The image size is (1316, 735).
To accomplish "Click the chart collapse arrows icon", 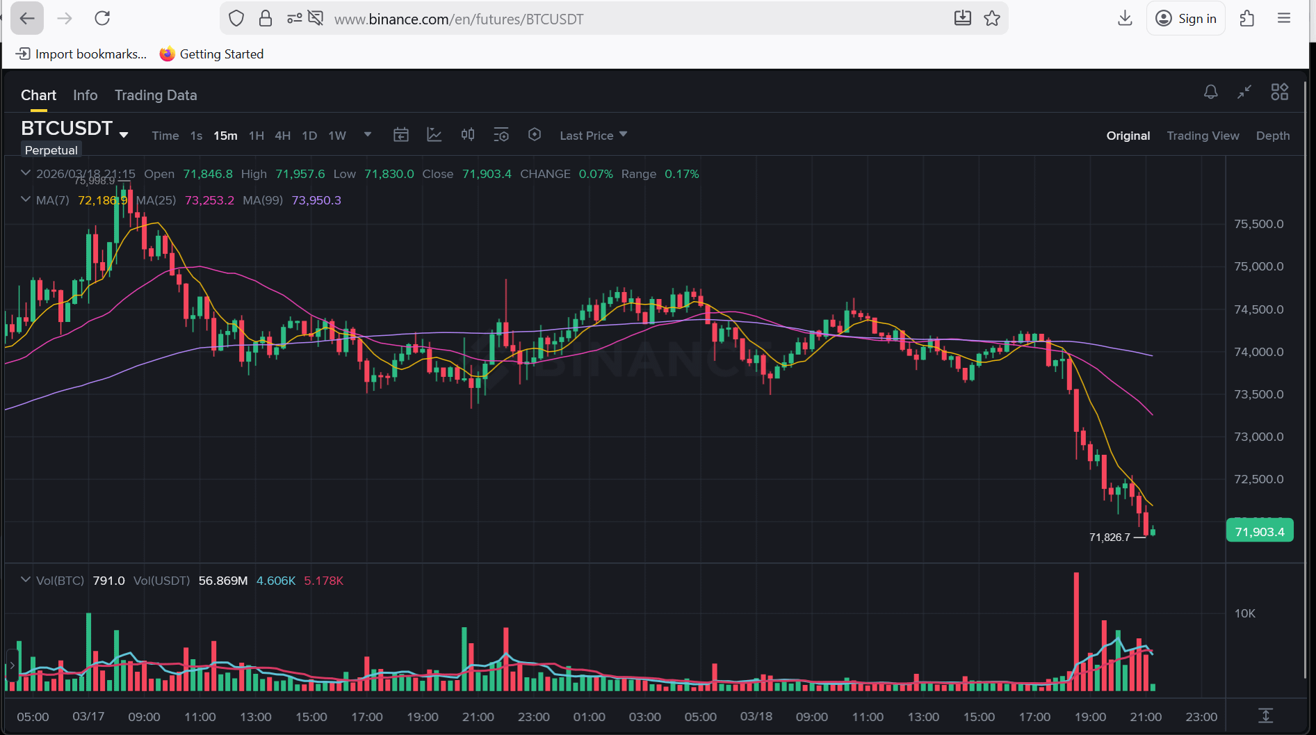I will click(1244, 92).
